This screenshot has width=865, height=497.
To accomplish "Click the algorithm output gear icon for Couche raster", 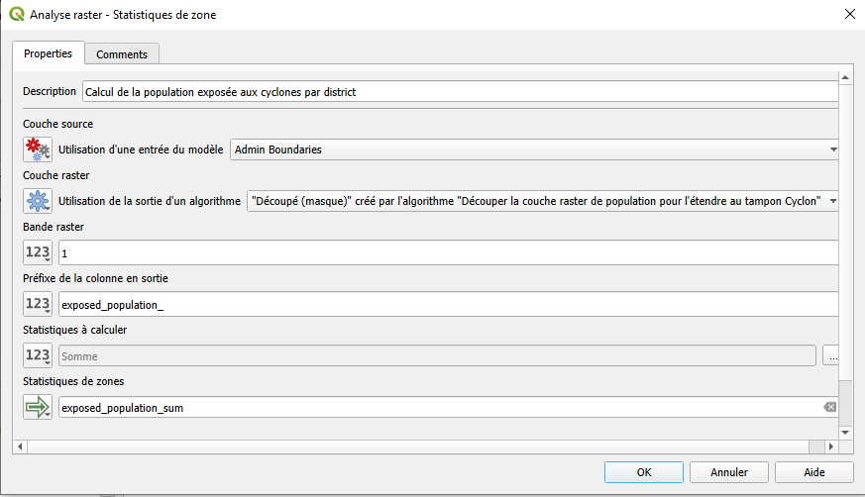I will [38, 202].
